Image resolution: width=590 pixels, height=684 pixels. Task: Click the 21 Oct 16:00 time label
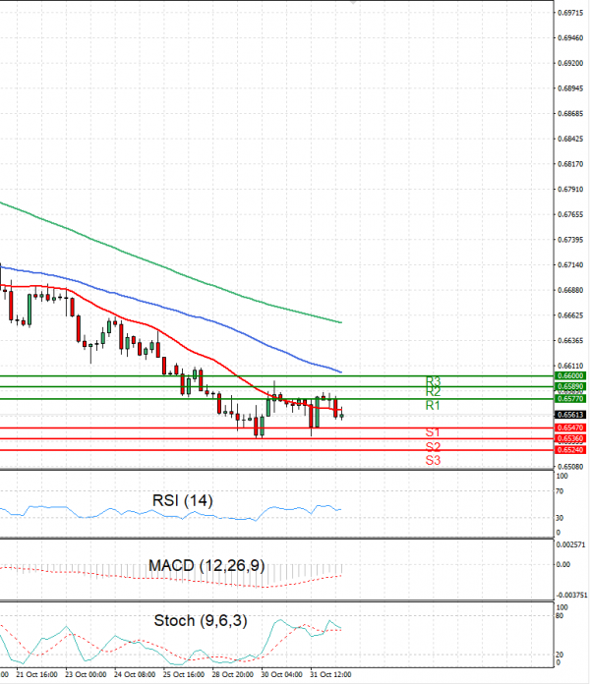pyautogui.click(x=36, y=674)
